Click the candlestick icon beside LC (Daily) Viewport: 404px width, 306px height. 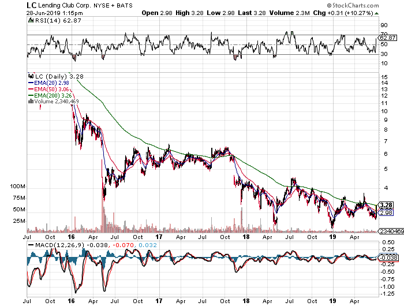[31, 76]
